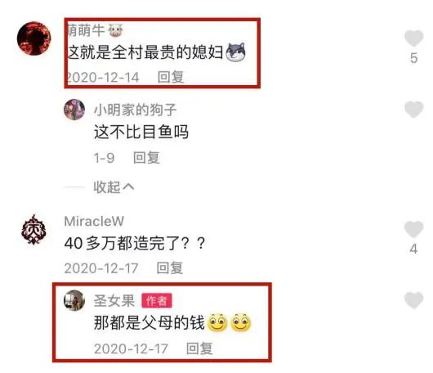Tap heart on MiracleW's comment

[x=413, y=229]
